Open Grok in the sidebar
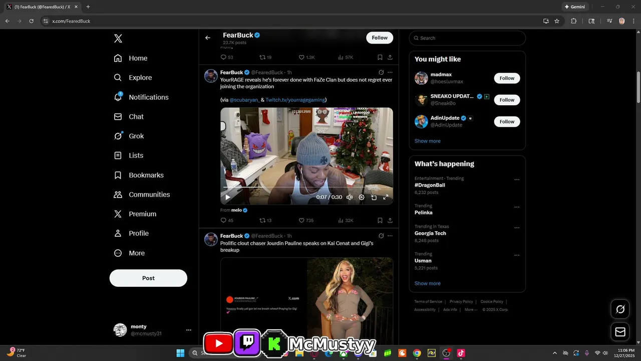Image resolution: width=641 pixels, height=361 pixels. (x=129, y=136)
